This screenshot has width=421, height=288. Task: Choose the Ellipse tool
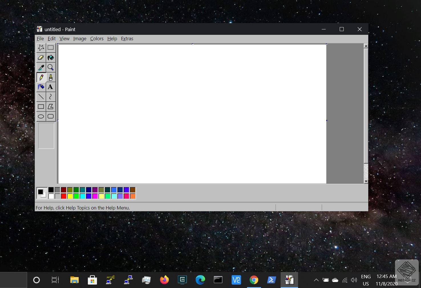(x=41, y=116)
